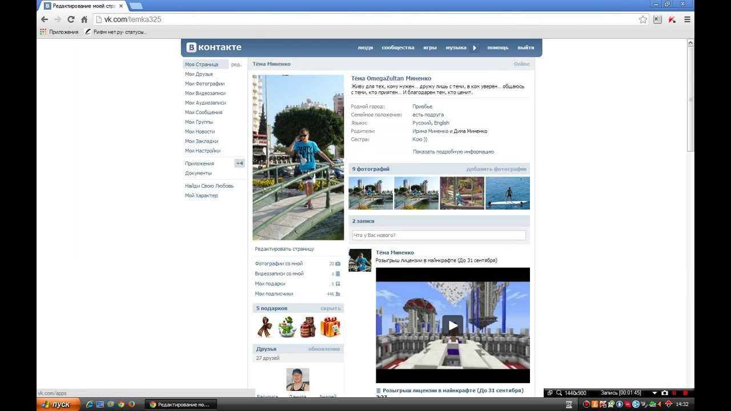Click hometown Приобье link
Screen dimensions: 731x411
pos(423,107)
